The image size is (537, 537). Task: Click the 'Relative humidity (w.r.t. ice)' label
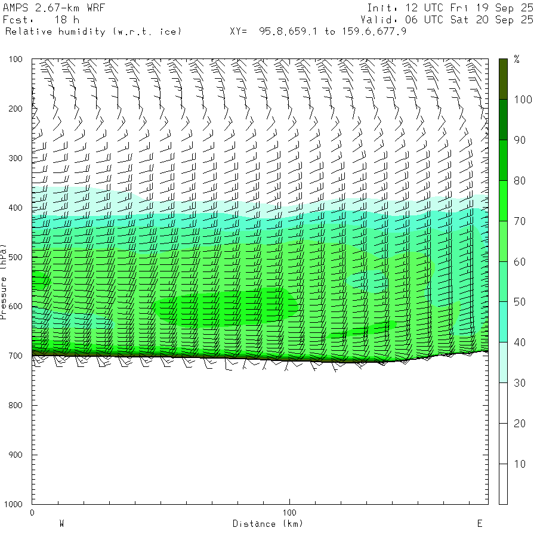point(93,32)
